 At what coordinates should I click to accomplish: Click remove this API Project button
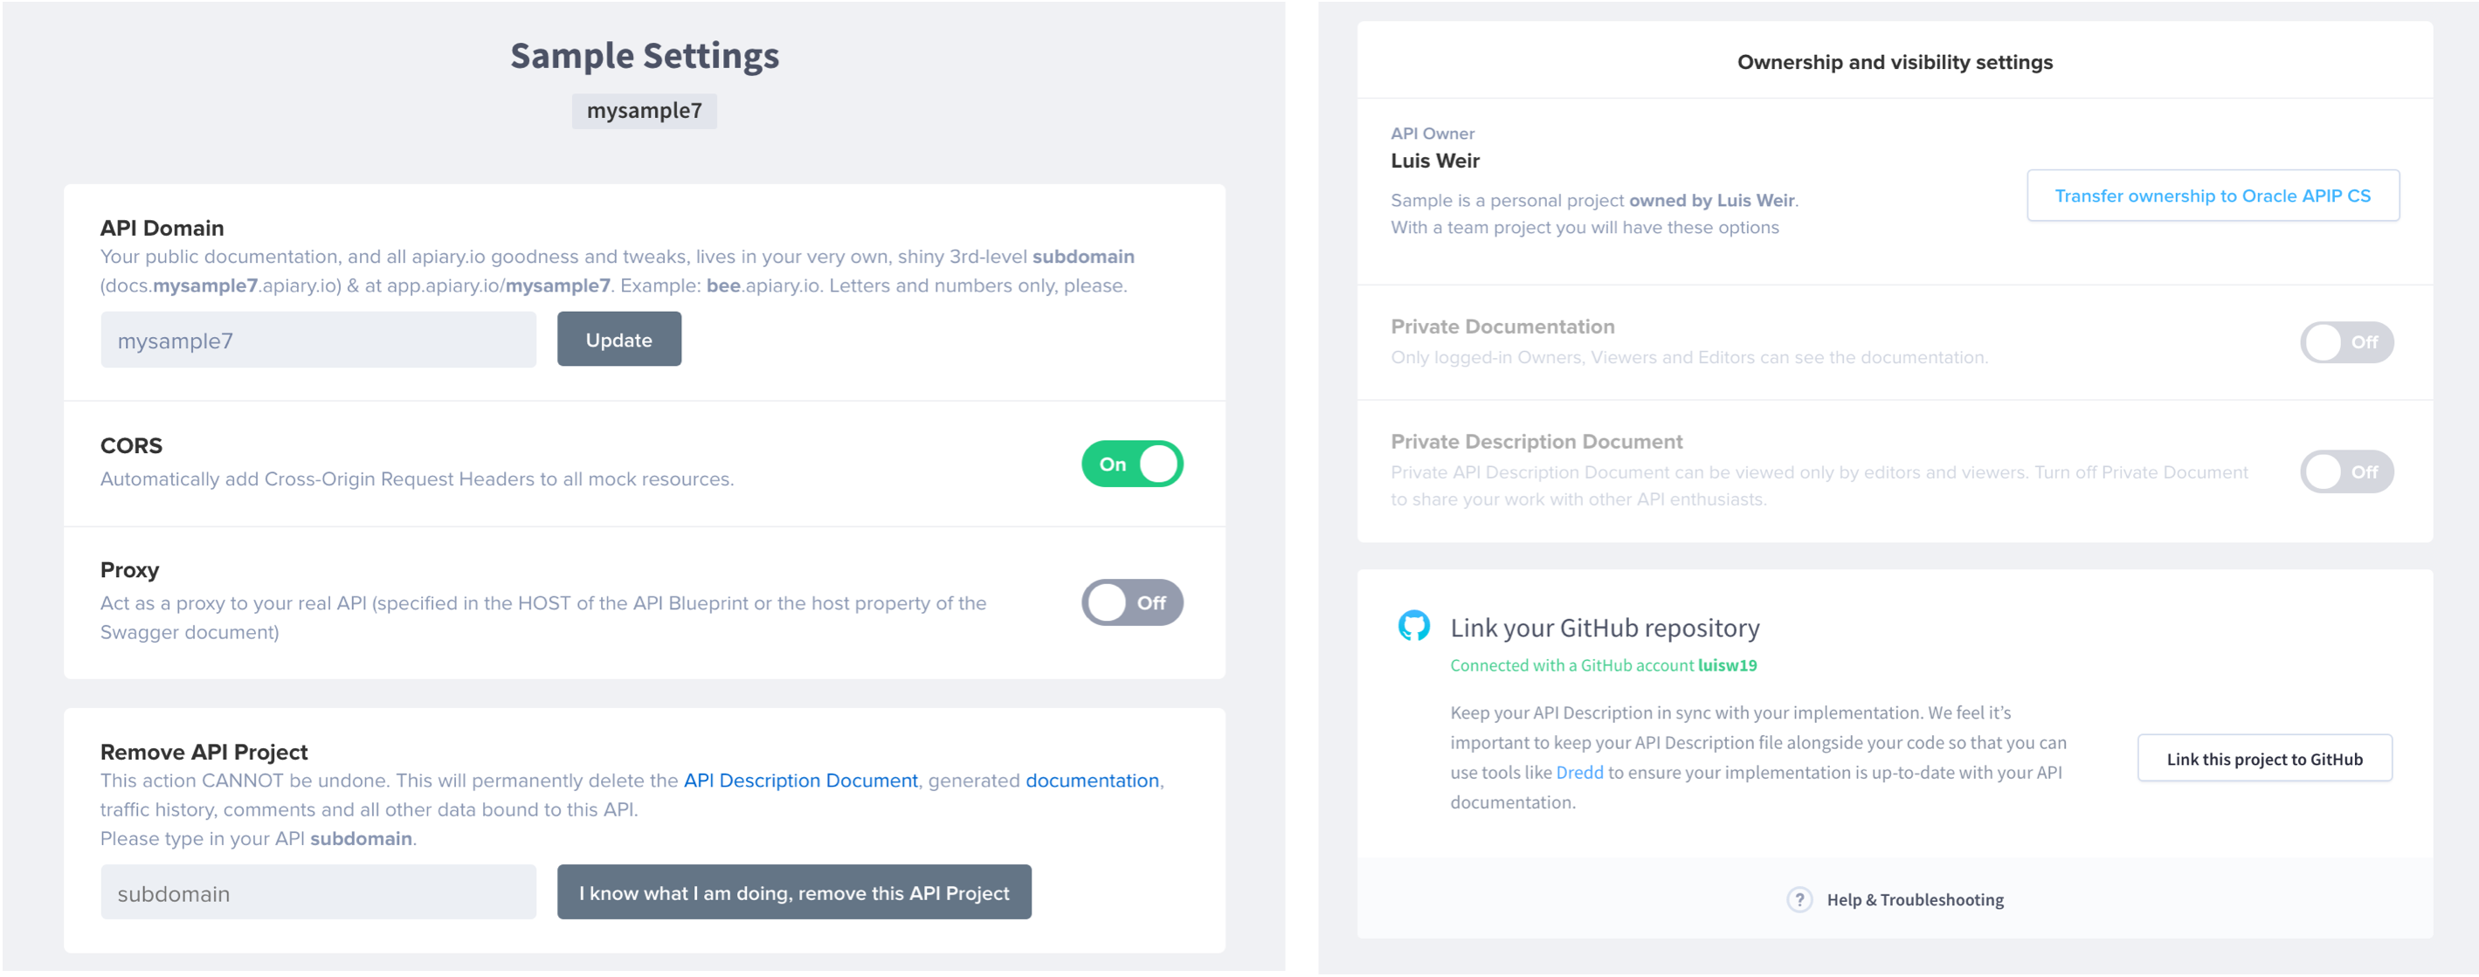pos(794,892)
